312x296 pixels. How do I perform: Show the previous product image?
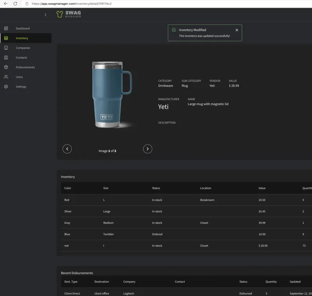click(67, 149)
